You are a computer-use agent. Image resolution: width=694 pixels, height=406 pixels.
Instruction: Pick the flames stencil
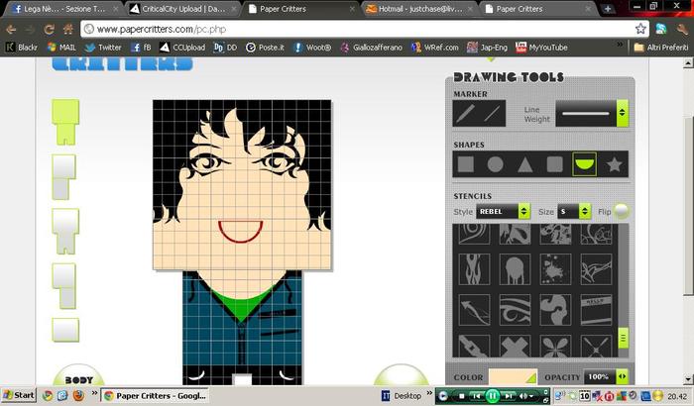coord(474,269)
